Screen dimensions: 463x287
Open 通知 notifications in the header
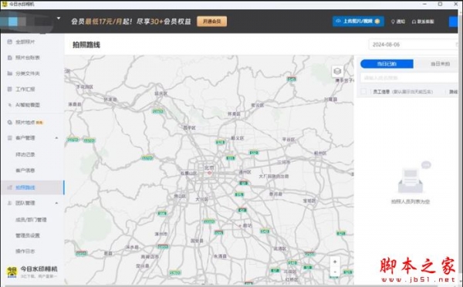tap(398, 22)
